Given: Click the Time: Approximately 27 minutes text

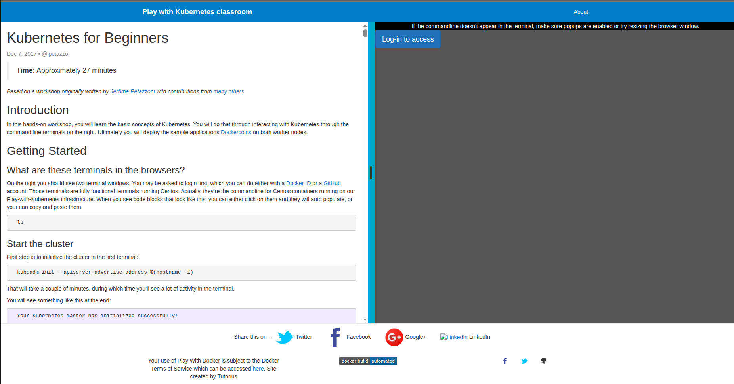Looking at the screenshot, I should pos(66,70).
